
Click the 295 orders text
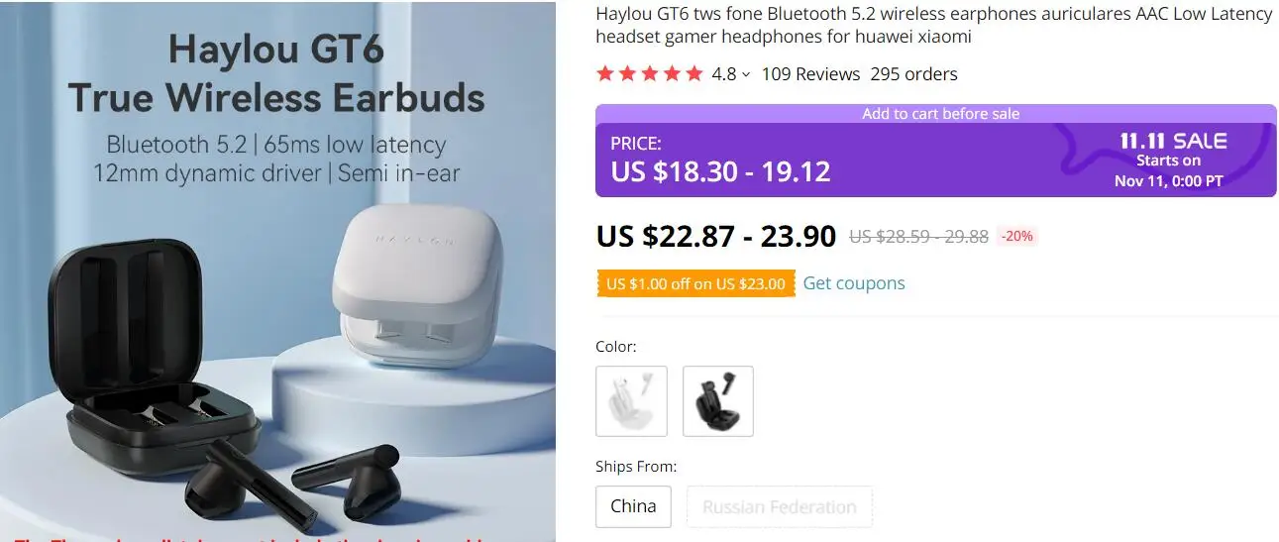pos(913,74)
